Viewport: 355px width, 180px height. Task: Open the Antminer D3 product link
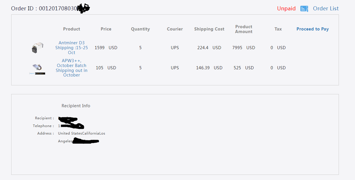(x=72, y=48)
